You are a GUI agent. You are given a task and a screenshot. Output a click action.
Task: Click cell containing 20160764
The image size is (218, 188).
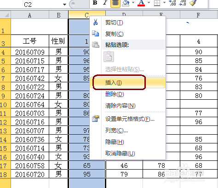tap(30, 104)
